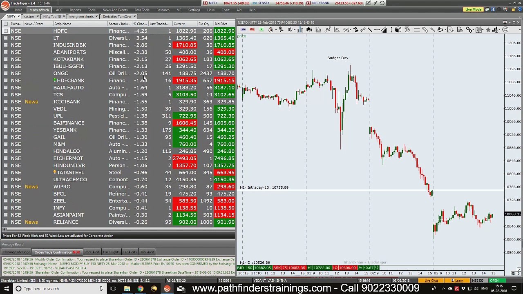Image resolution: width=523 pixels, height=294 pixels.
Task: Close the evergreen shorts tab
Action: 96,16
